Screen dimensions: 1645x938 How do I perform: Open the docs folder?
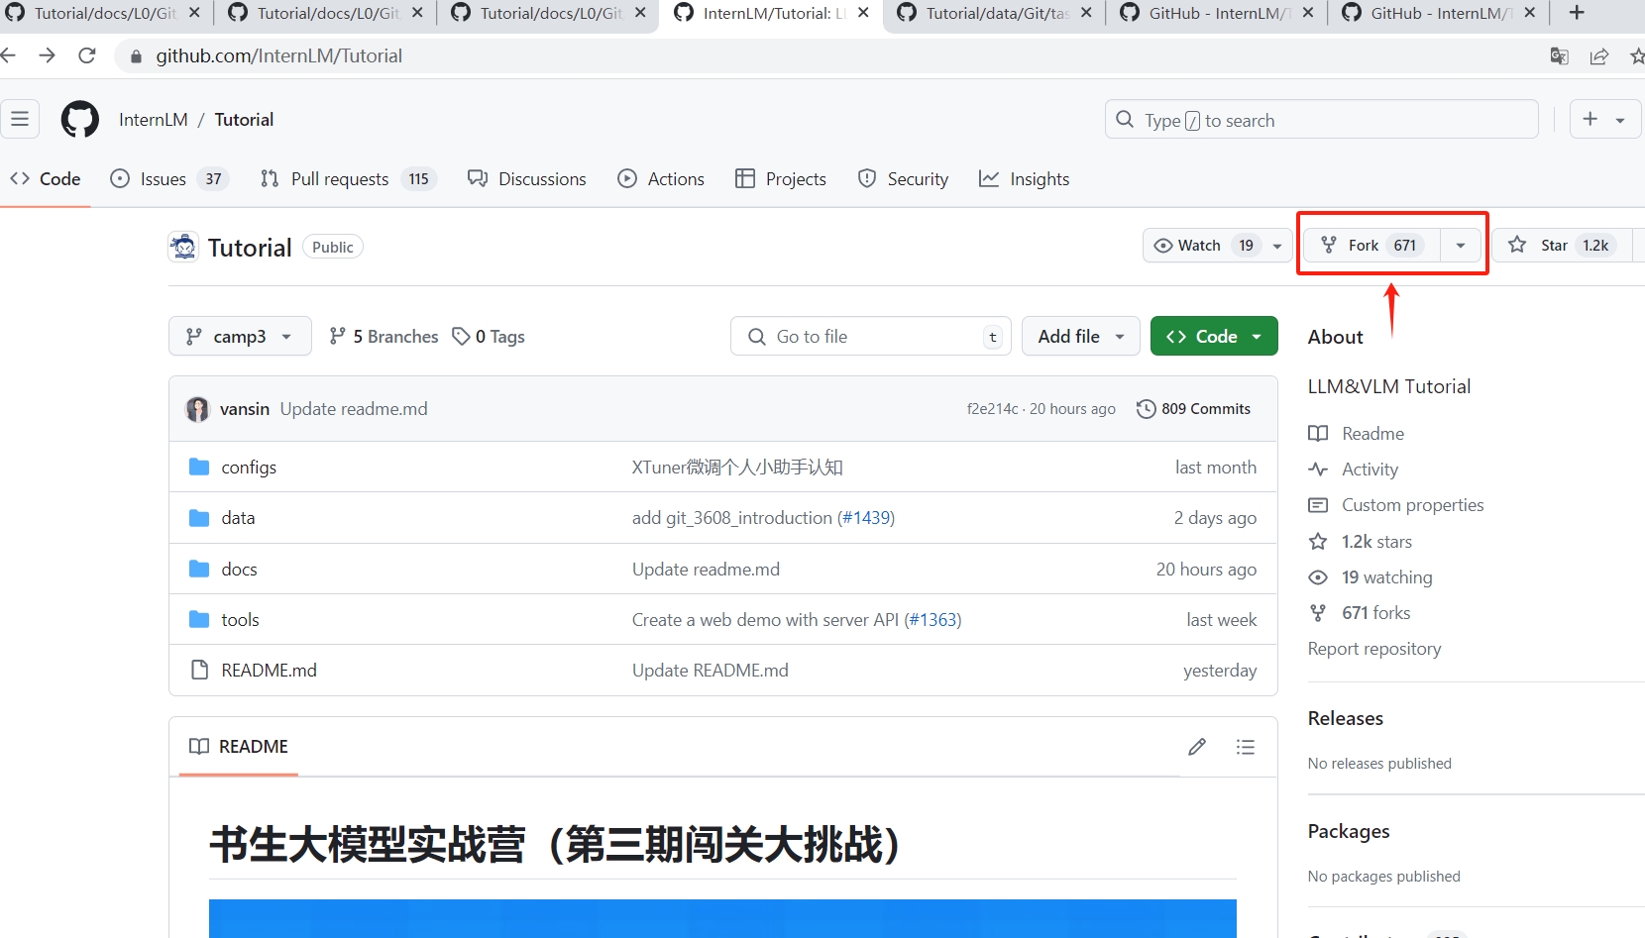click(239, 570)
